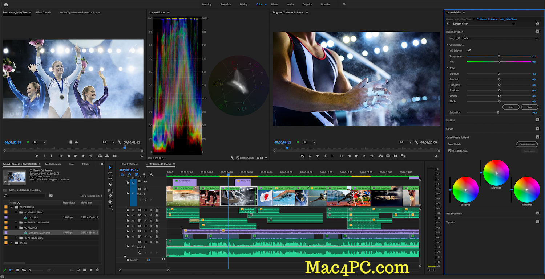Mute audio track A1
Image resolution: width=545 pixels, height=279 pixels.
point(145,210)
